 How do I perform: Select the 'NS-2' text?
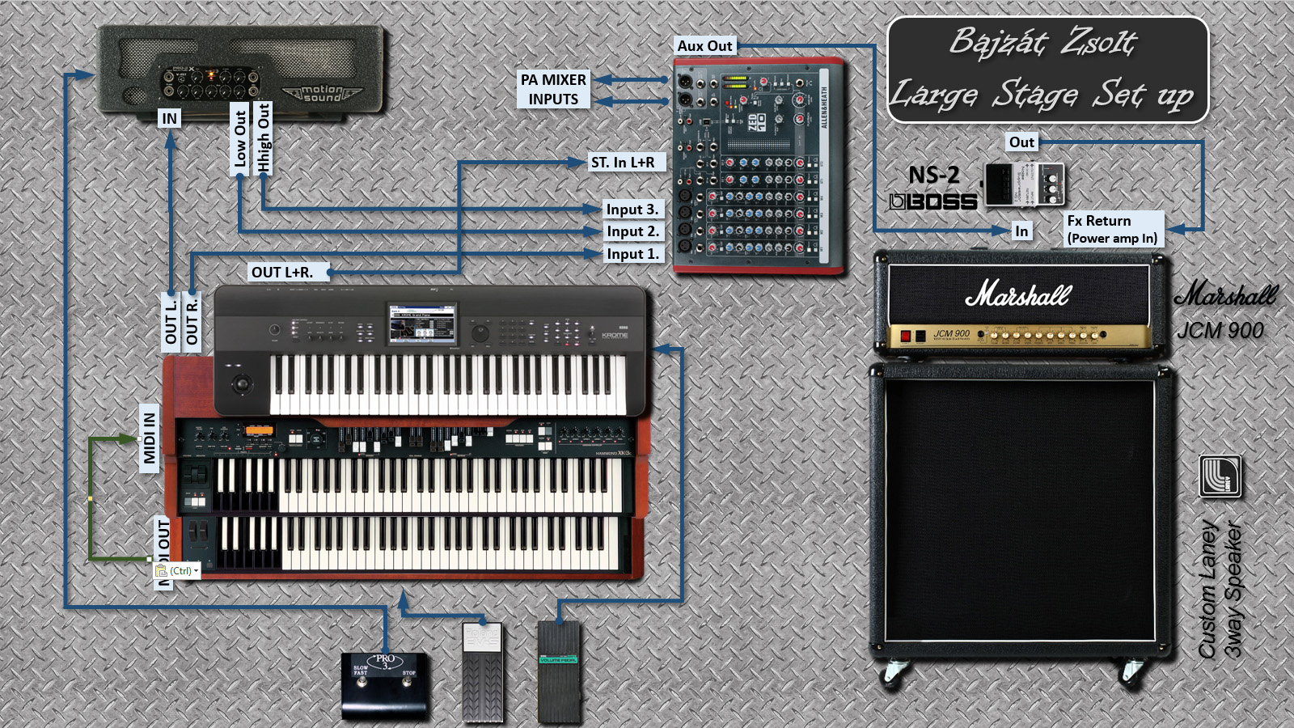pyautogui.click(x=933, y=175)
